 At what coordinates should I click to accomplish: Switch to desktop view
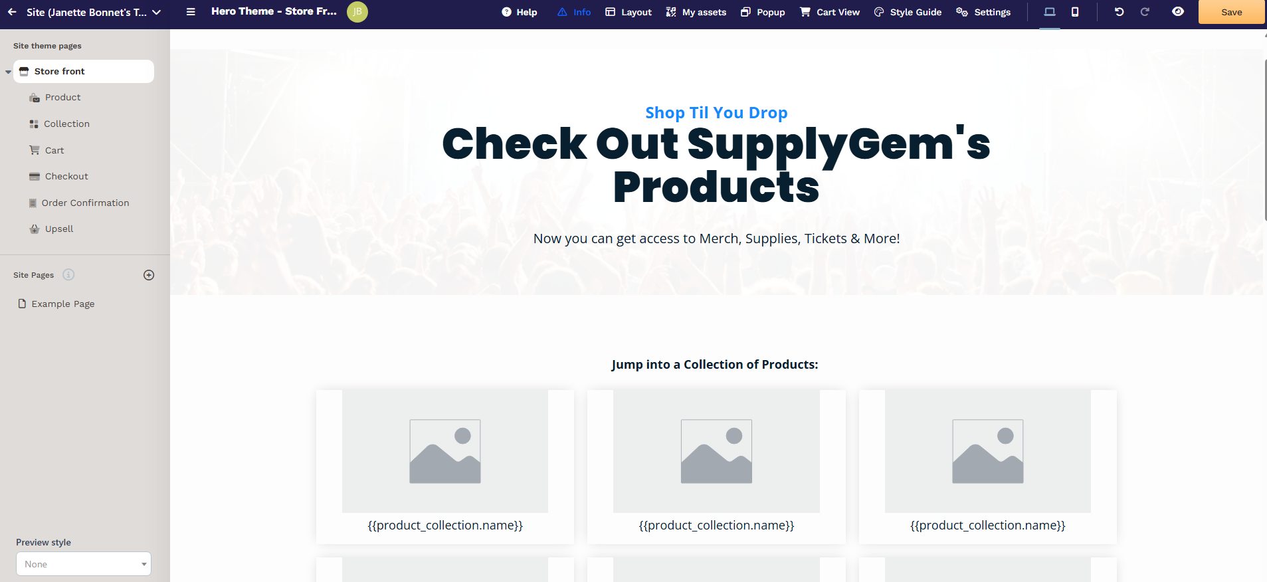1050,12
